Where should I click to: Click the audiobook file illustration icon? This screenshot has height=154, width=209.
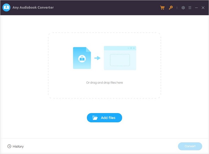pos(82,58)
